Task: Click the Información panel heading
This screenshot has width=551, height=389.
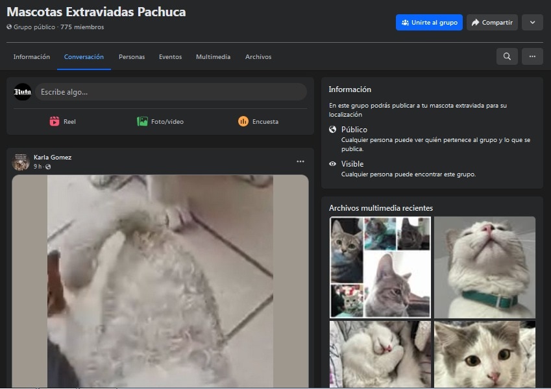Action: 350,89
